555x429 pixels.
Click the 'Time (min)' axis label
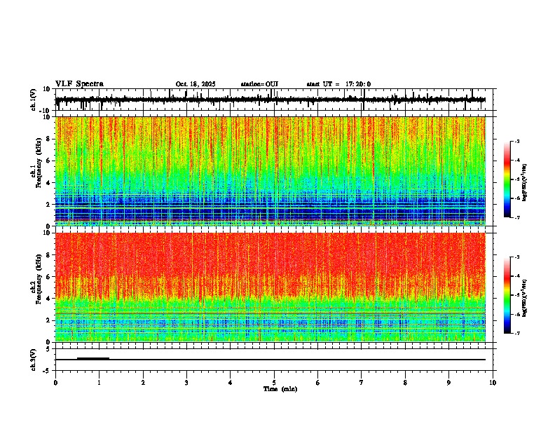[x=280, y=389]
